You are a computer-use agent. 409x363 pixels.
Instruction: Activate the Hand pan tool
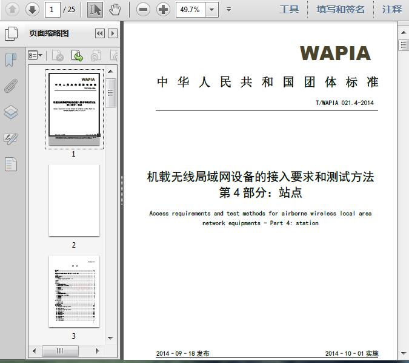click(x=115, y=9)
